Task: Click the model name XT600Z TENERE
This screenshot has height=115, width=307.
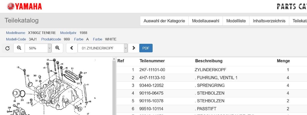Action: click(x=42, y=33)
